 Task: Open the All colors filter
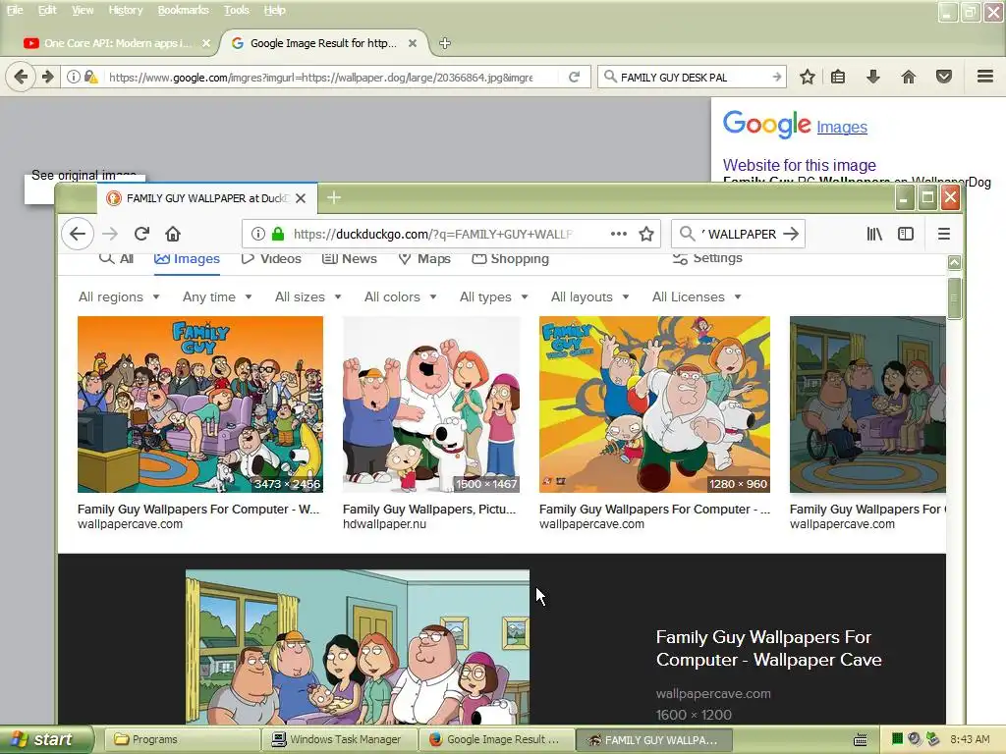tap(401, 296)
